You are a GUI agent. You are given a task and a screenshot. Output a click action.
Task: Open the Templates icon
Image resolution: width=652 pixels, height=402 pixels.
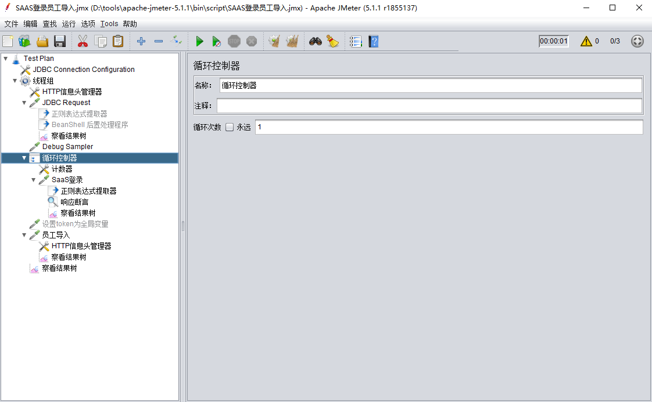coord(24,41)
